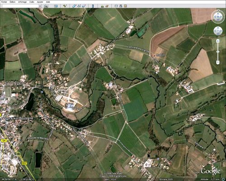Select the Add Polygon tool
This screenshot has height=181, width=226.
click(x=74, y=6)
